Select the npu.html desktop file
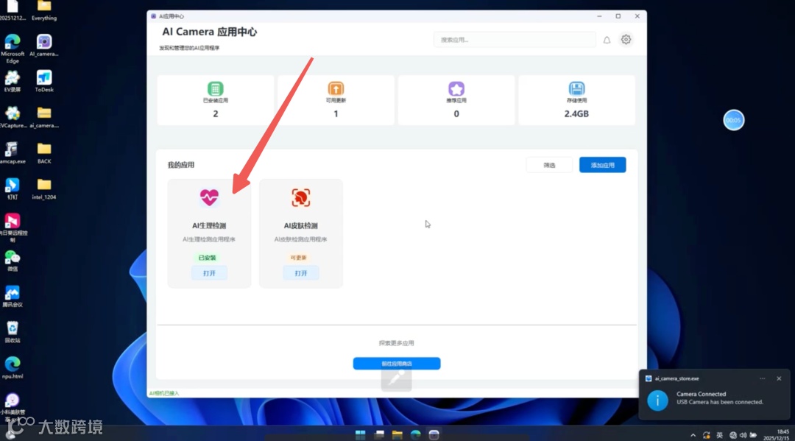 (x=13, y=369)
